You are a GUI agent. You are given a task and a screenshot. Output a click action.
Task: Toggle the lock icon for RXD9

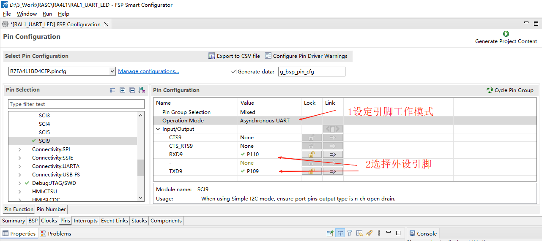click(312, 154)
